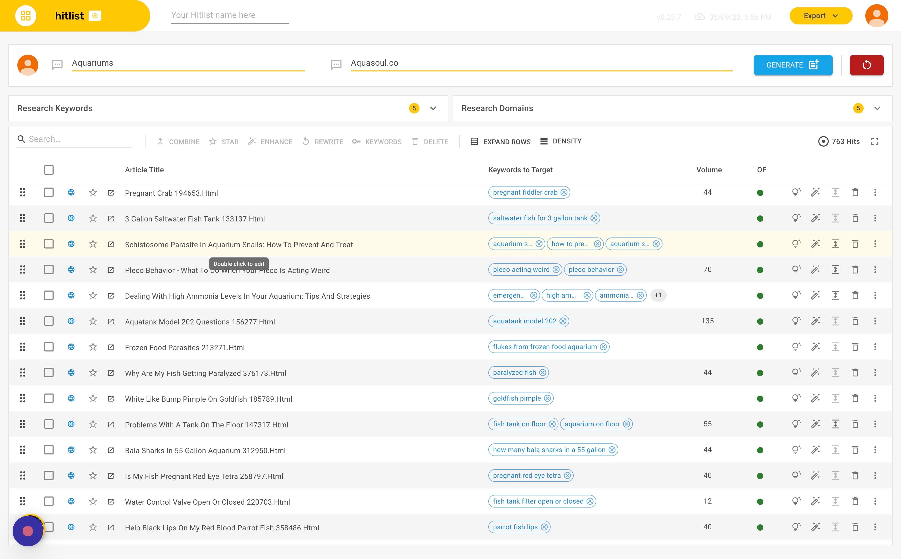Click Keywords in the toolbar
This screenshot has width=901, height=559.
(376, 142)
